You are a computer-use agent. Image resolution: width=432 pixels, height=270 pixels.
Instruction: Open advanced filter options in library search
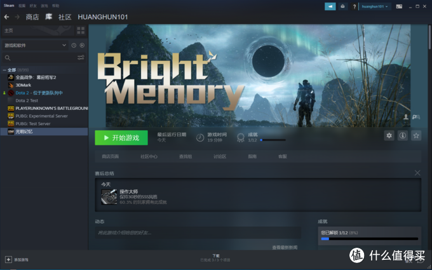[81, 58]
